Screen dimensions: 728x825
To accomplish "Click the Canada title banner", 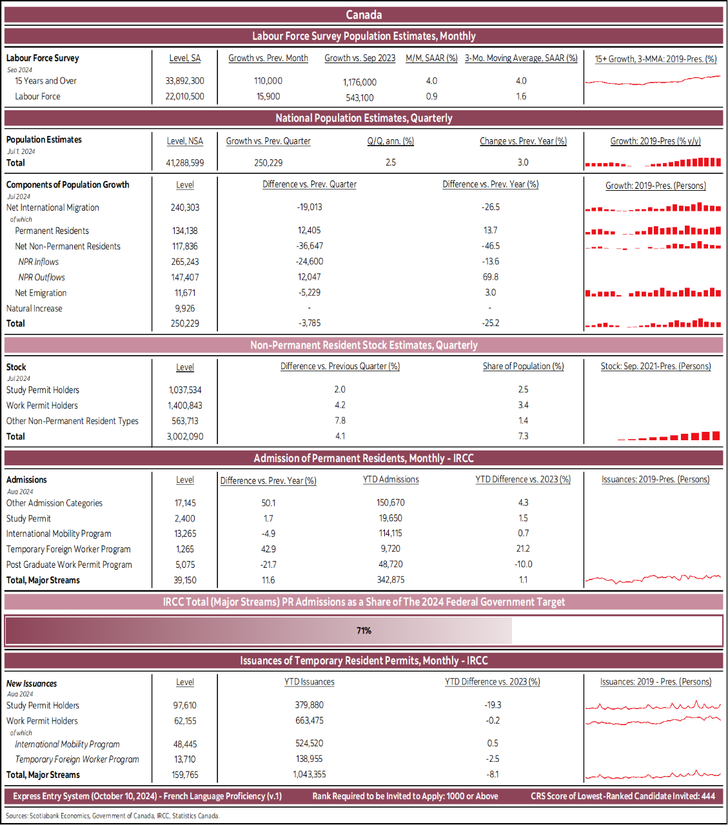I will [364, 15].
